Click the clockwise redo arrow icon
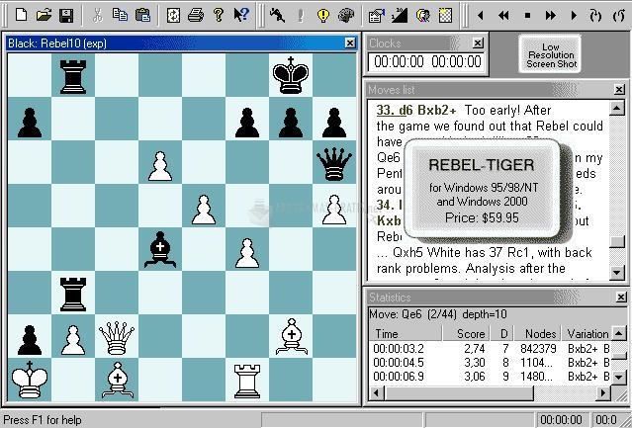Image resolution: width=632 pixels, height=428 pixels. point(595,16)
